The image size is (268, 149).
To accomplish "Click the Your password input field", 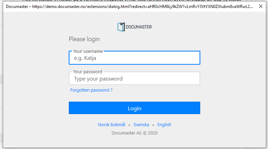I will [134, 79].
